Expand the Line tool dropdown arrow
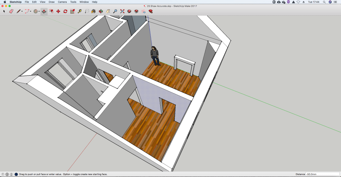The width and height of the screenshot is (341, 177). 22,11
